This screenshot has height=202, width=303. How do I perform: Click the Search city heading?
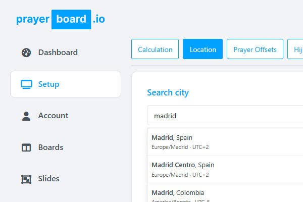point(168,92)
